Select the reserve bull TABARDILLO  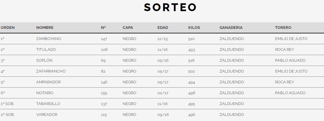[x=48, y=104]
